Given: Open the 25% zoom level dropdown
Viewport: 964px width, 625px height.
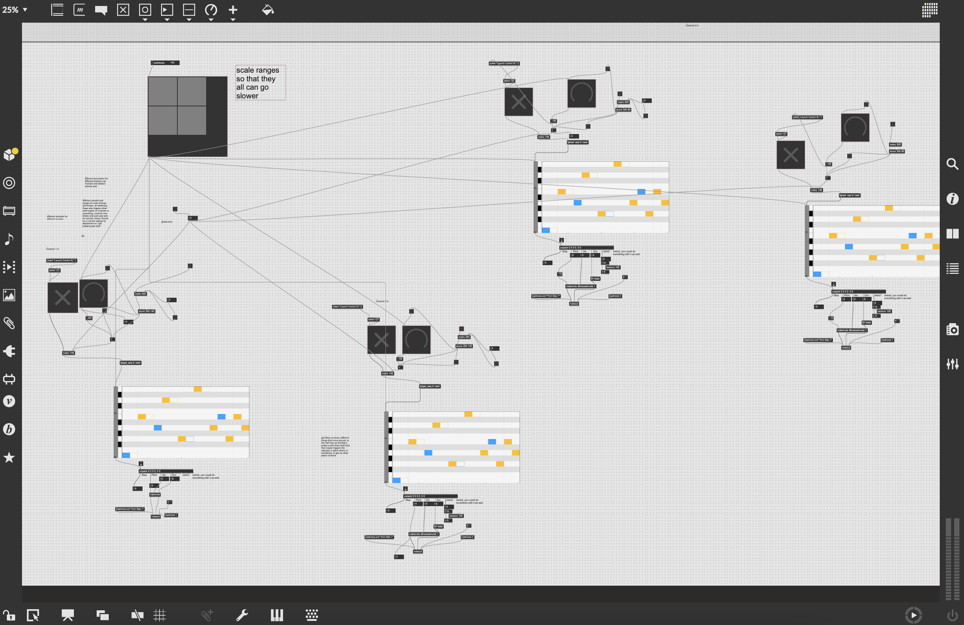Looking at the screenshot, I should (15, 10).
